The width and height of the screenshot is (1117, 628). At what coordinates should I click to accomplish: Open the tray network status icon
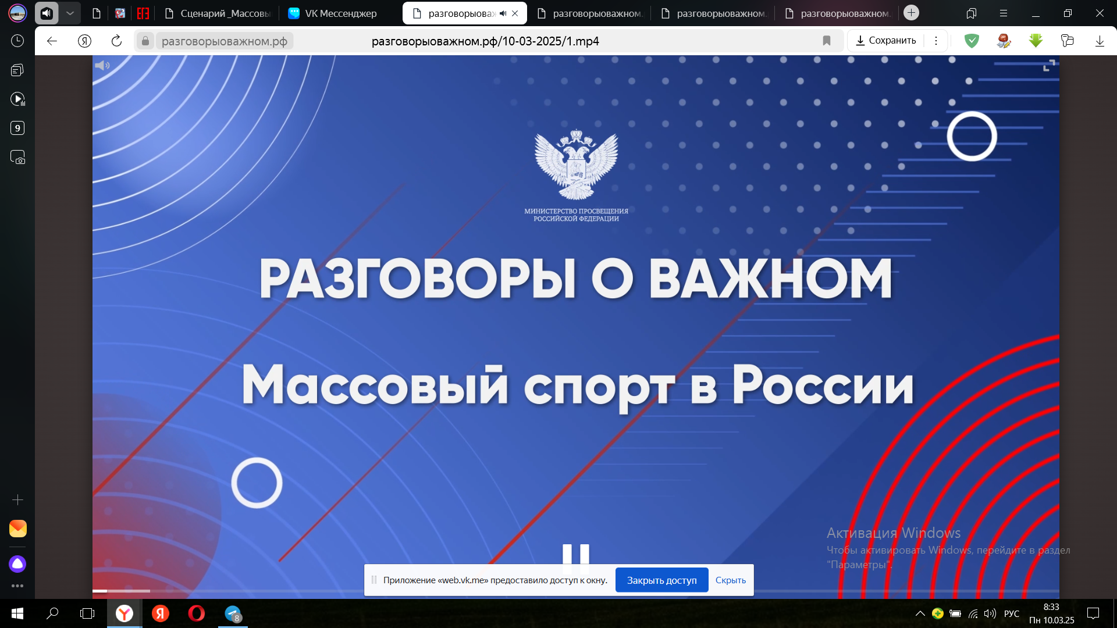coord(973,613)
